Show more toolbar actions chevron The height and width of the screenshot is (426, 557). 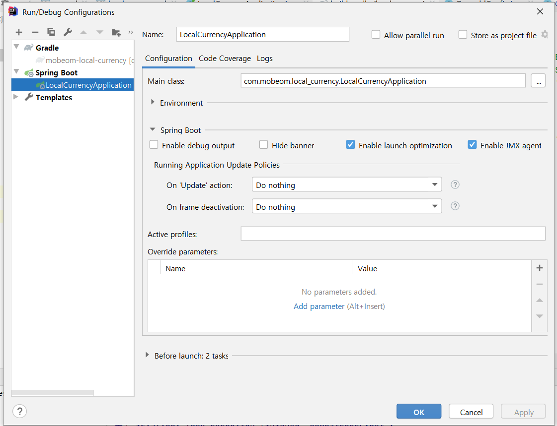130,32
